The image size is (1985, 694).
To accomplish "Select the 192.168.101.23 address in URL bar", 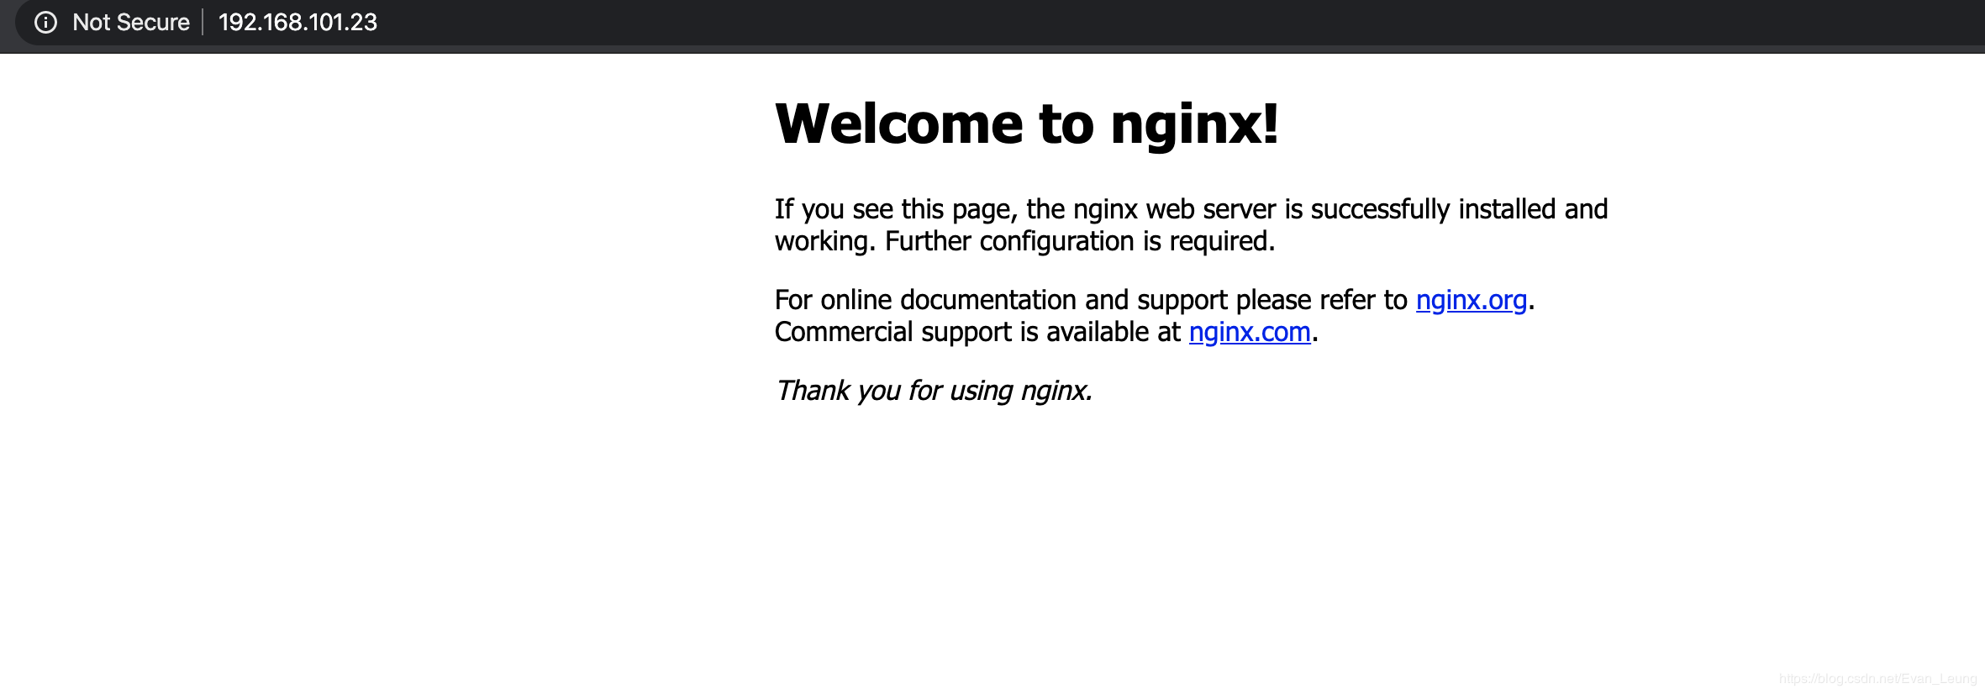I will (297, 23).
